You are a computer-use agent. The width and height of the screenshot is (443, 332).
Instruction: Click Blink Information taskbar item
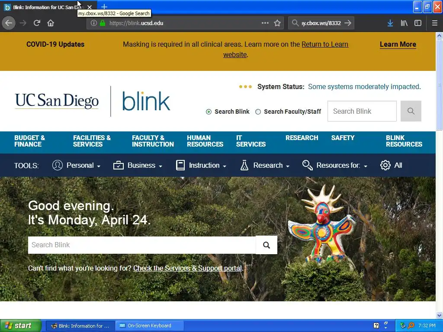[80, 326]
